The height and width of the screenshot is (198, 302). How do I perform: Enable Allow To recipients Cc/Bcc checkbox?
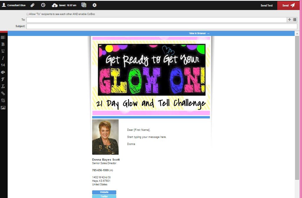tap(28, 14)
